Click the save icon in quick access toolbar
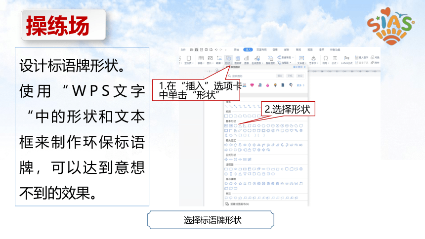The width and height of the screenshot is (425, 239). coord(197,49)
